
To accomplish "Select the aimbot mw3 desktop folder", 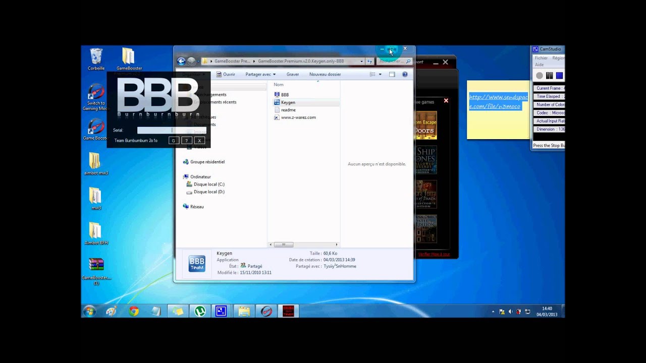I will coord(96,163).
